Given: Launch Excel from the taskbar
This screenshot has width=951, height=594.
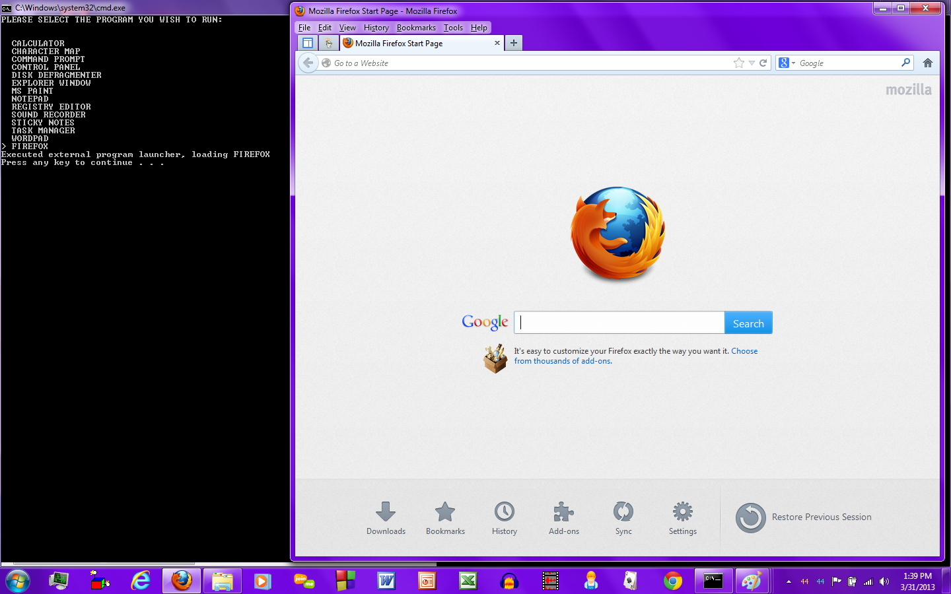Looking at the screenshot, I should [468, 581].
